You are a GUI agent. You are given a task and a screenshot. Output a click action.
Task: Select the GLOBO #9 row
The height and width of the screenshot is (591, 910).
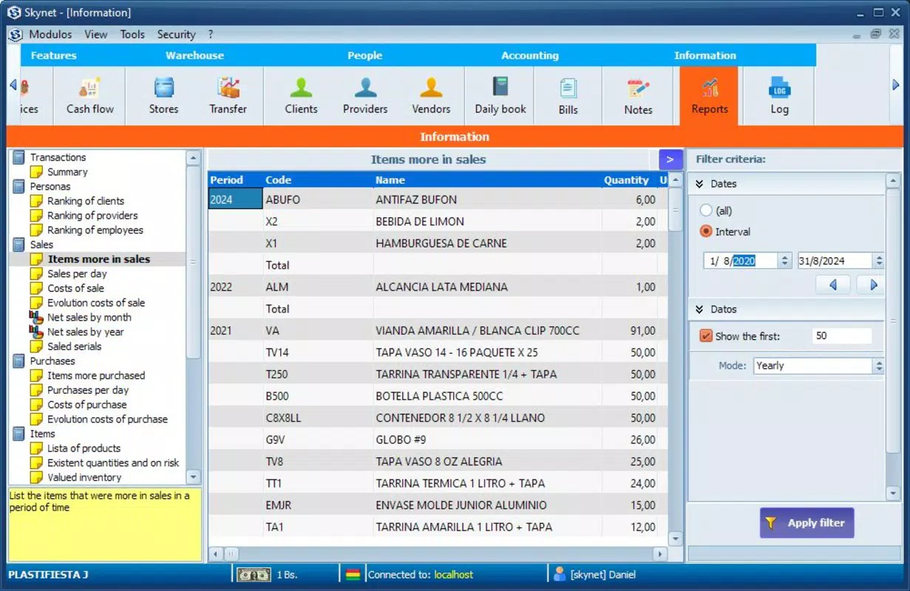pos(438,440)
